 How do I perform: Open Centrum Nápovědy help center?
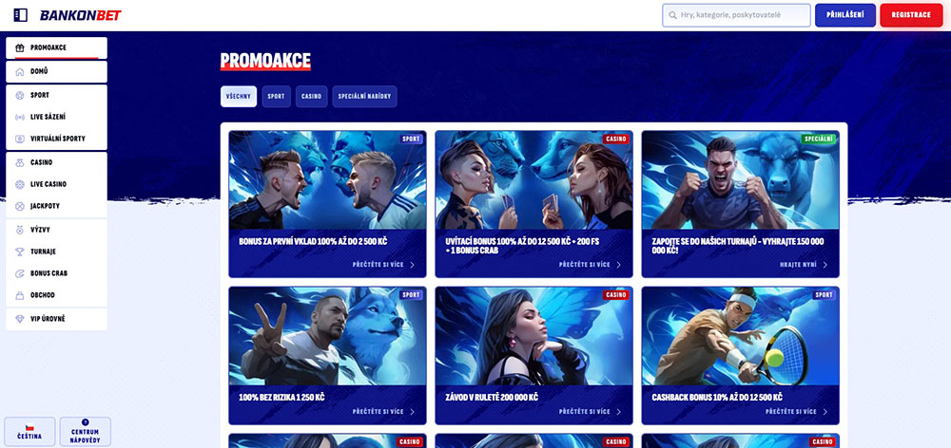pyautogui.click(x=85, y=431)
